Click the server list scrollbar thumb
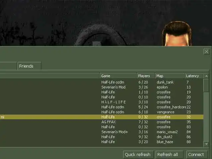Image resolution: width=212 pixels, height=159 pixels. (206, 85)
